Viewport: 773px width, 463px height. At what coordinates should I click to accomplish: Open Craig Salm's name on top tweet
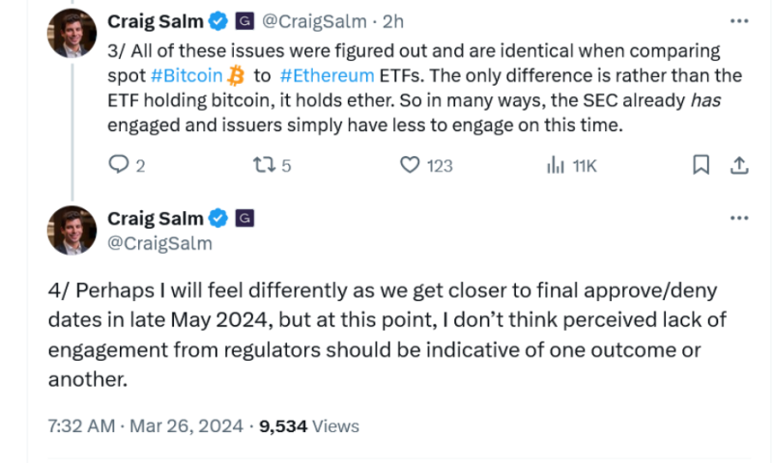[155, 20]
